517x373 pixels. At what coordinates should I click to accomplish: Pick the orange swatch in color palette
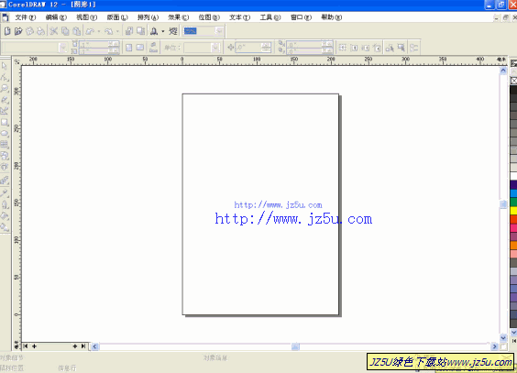click(513, 245)
